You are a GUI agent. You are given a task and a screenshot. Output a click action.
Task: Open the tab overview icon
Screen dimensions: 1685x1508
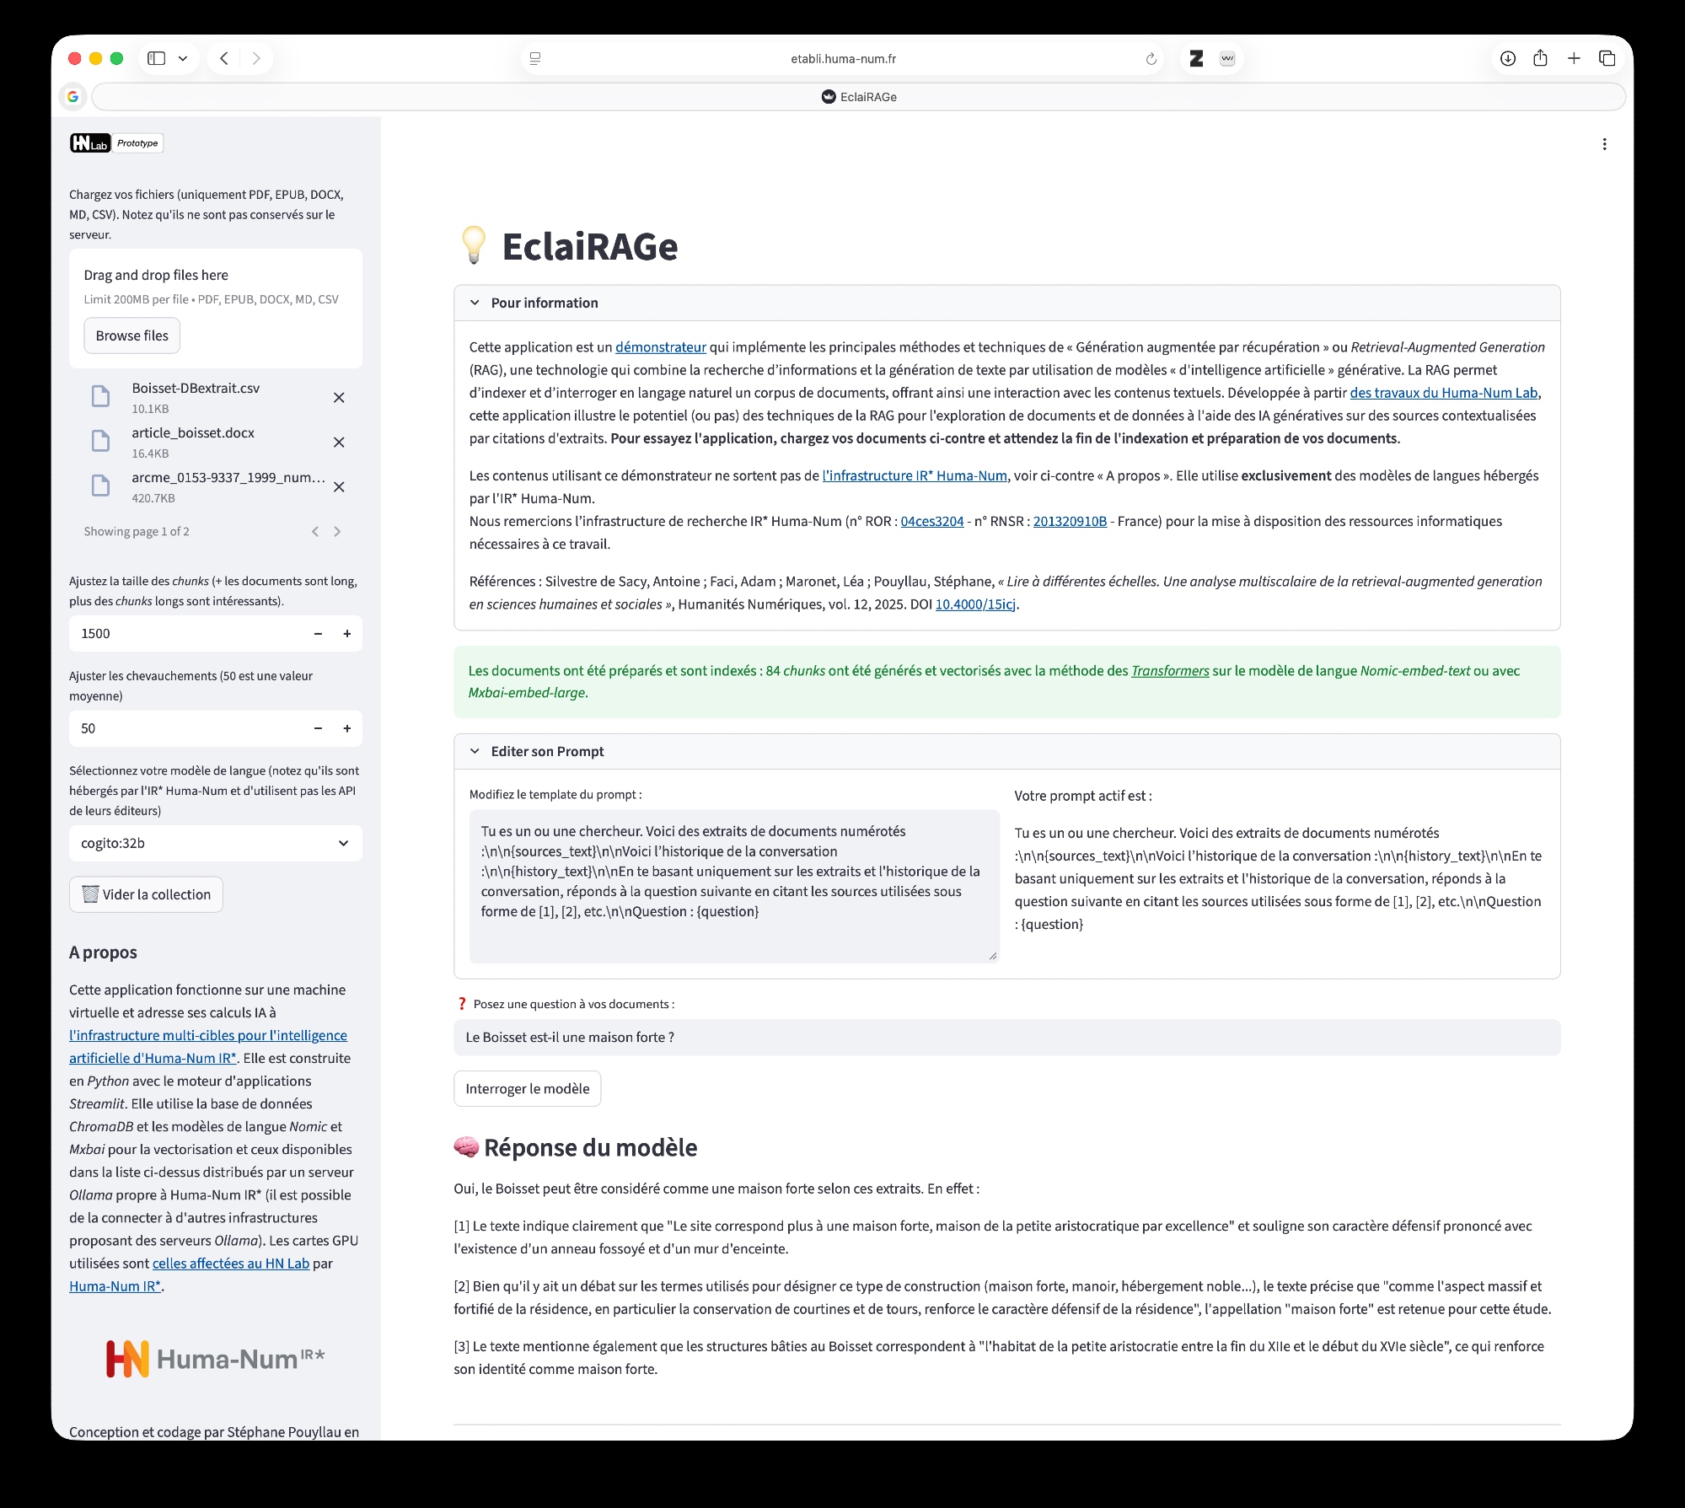1607,58
